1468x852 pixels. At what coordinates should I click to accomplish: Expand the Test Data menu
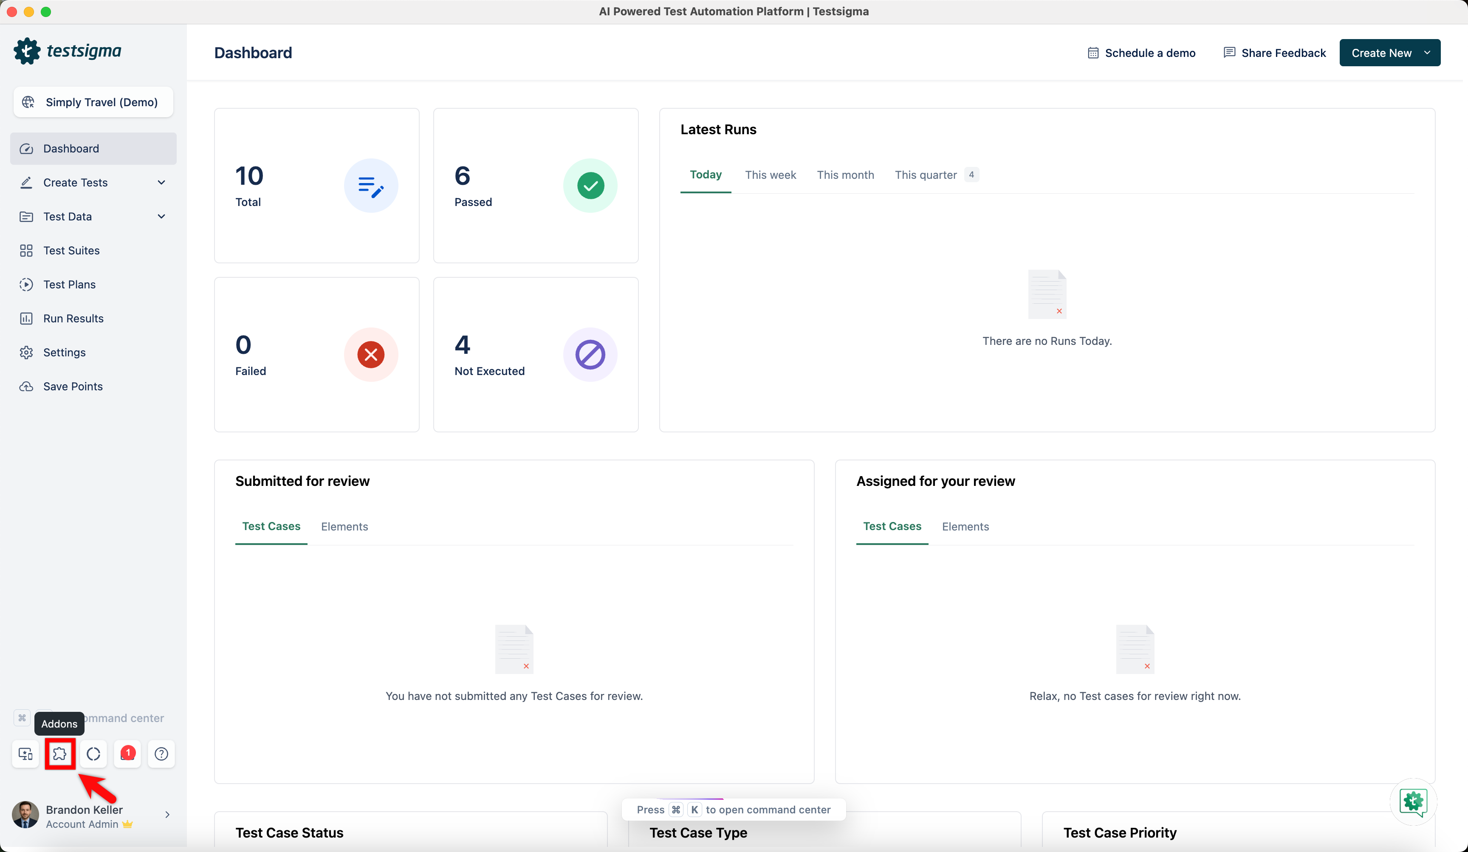point(93,216)
